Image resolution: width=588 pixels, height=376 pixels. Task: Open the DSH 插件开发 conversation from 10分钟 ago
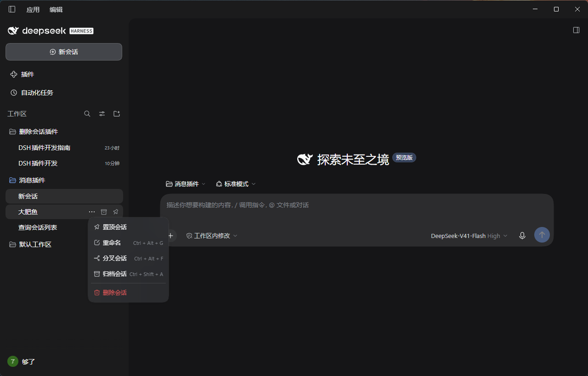click(64, 163)
